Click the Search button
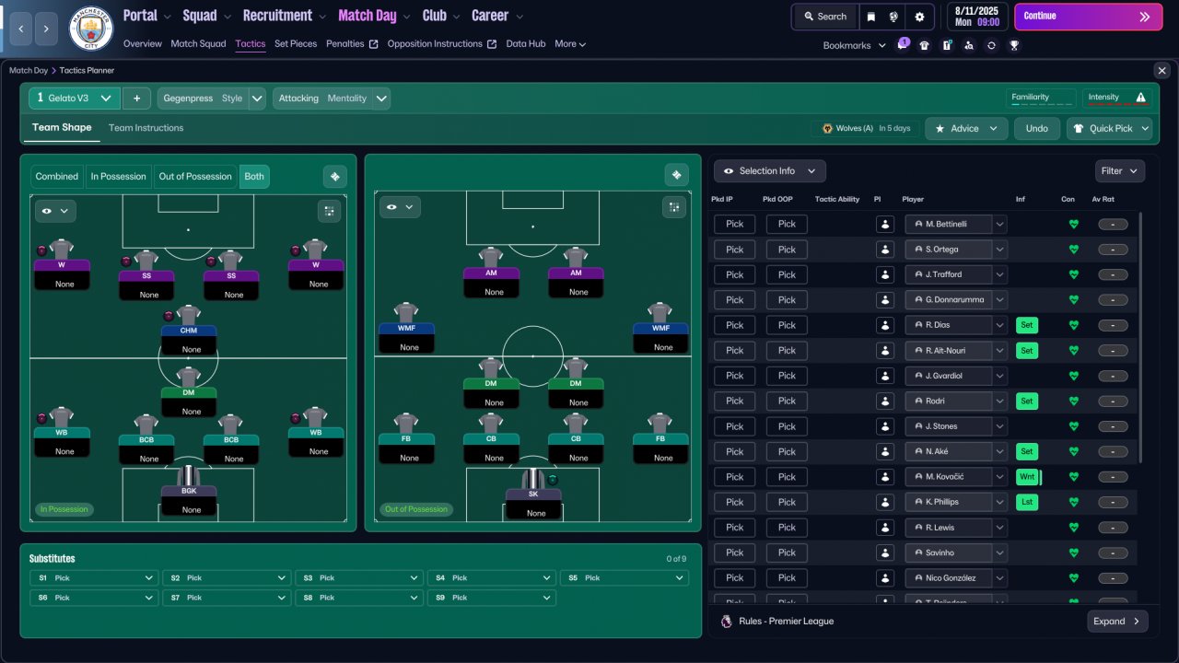 tap(824, 17)
